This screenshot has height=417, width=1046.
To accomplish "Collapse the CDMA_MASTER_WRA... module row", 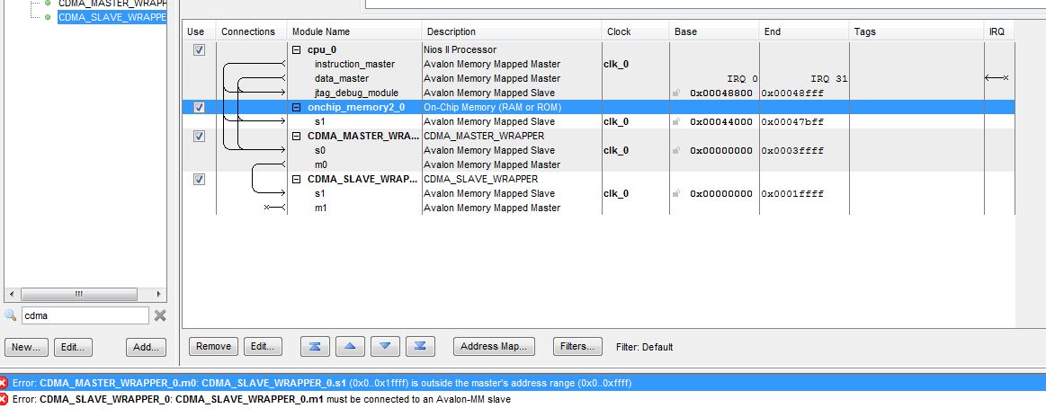I will click(x=296, y=136).
